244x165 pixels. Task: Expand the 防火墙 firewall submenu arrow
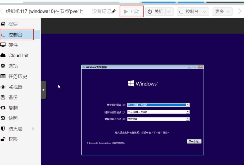(33, 129)
